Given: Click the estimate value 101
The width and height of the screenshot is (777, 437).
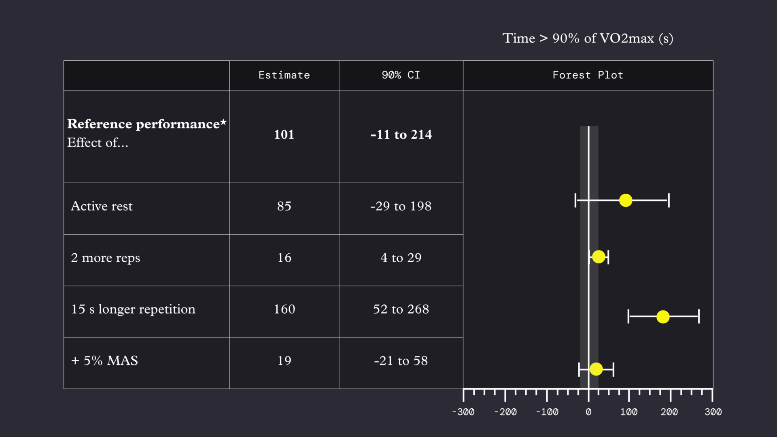Looking at the screenshot, I should click(284, 135).
